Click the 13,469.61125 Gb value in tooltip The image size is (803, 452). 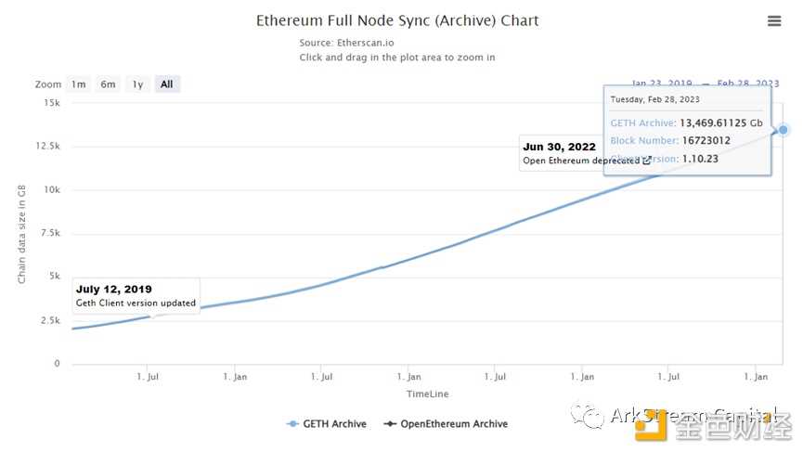click(x=720, y=123)
